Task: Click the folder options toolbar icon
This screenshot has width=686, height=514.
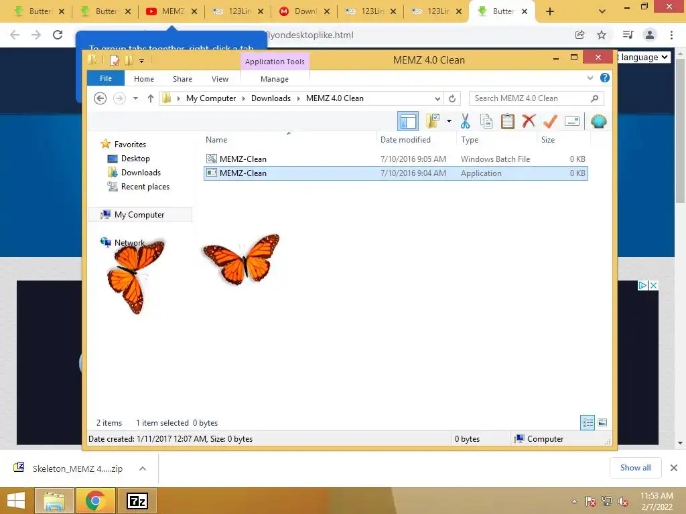Action: pyautogui.click(x=433, y=121)
